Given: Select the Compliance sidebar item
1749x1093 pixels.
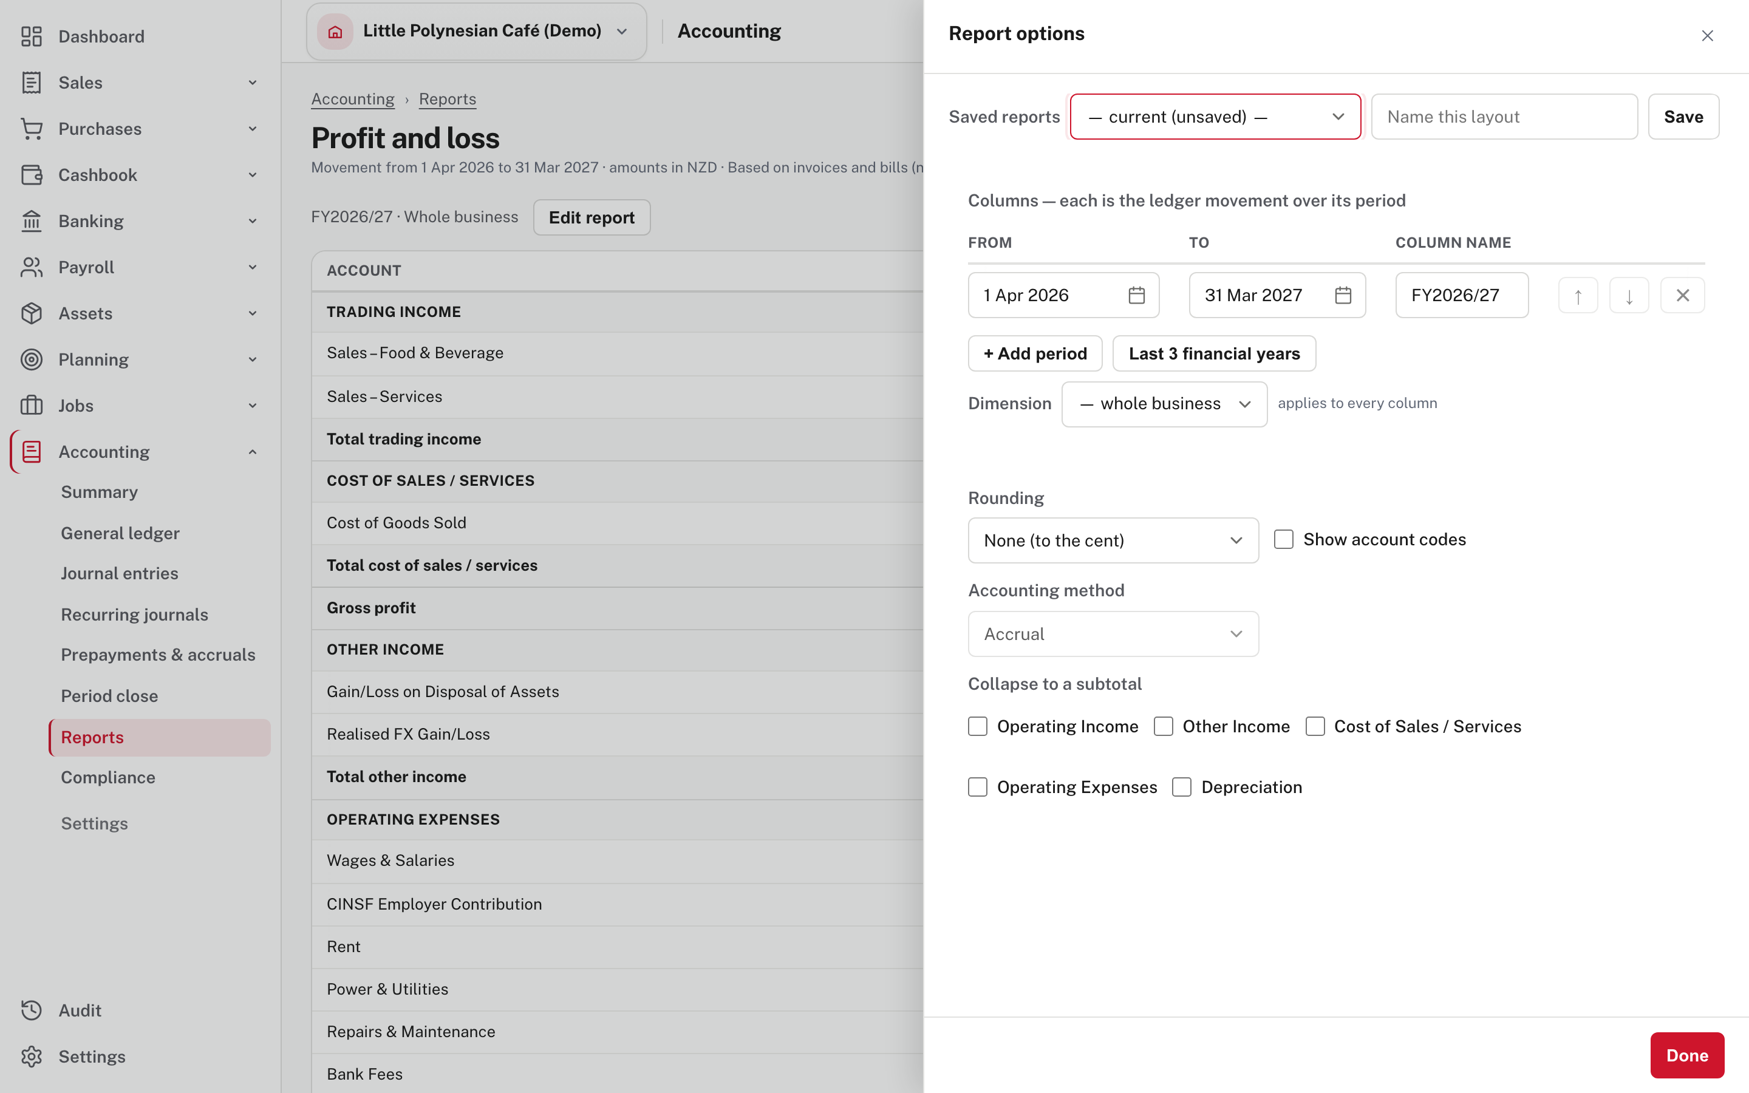Looking at the screenshot, I should pyautogui.click(x=109, y=777).
